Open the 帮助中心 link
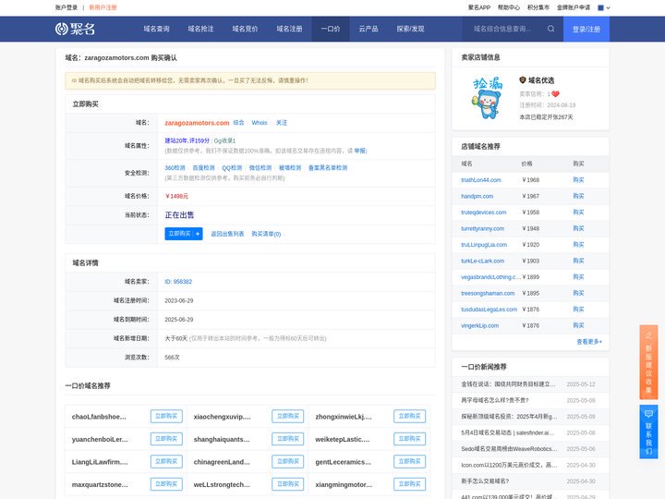Image resolution: width=665 pixels, height=499 pixels. click(x=509, y=7)
